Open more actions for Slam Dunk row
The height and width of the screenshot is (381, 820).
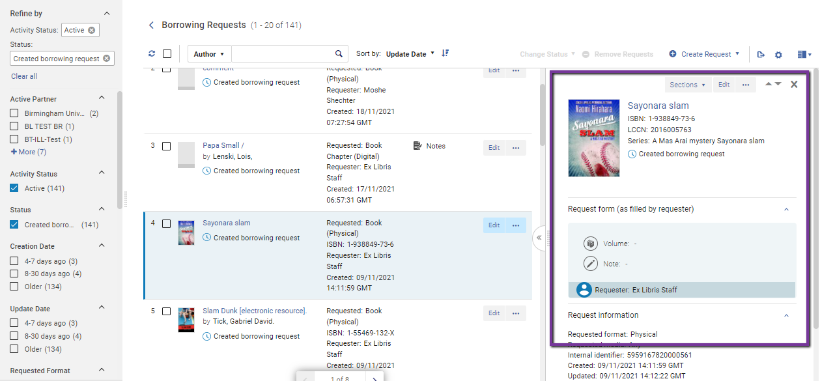(516, 313)
